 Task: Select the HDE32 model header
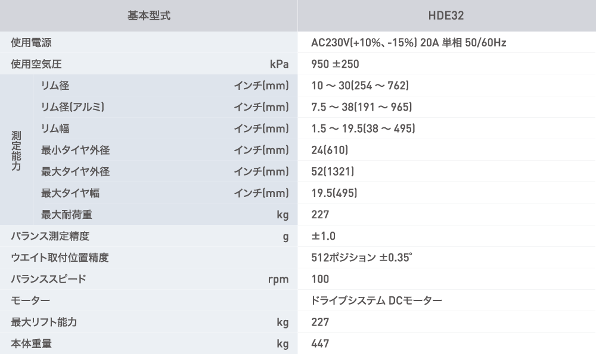446,15
